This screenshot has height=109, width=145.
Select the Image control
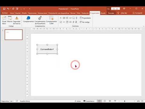coord(73,18)
